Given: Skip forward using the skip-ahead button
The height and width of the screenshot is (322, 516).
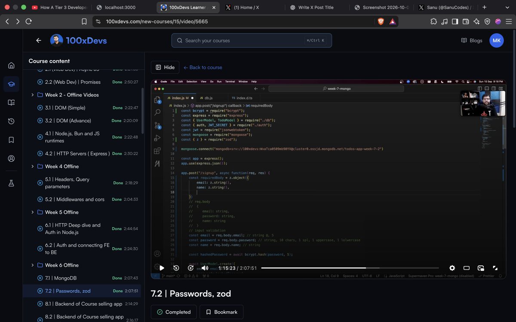Looking at the screenshot, I should point(190,268).
